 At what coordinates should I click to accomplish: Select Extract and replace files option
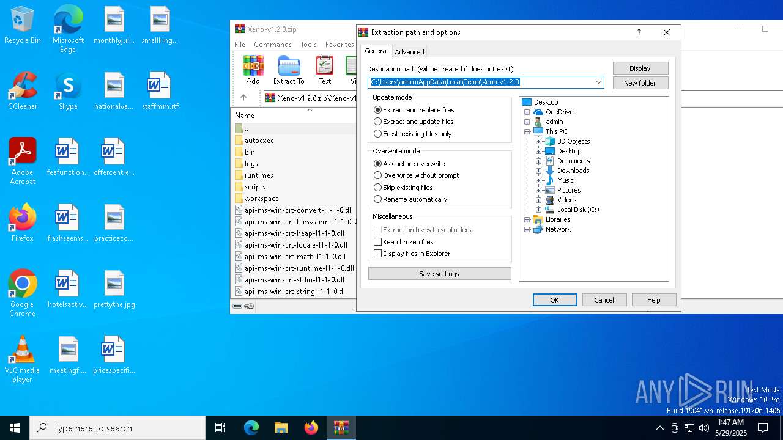414,110
